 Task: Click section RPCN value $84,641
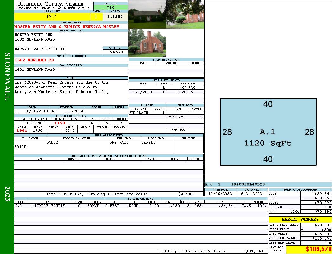coord(227,206)
